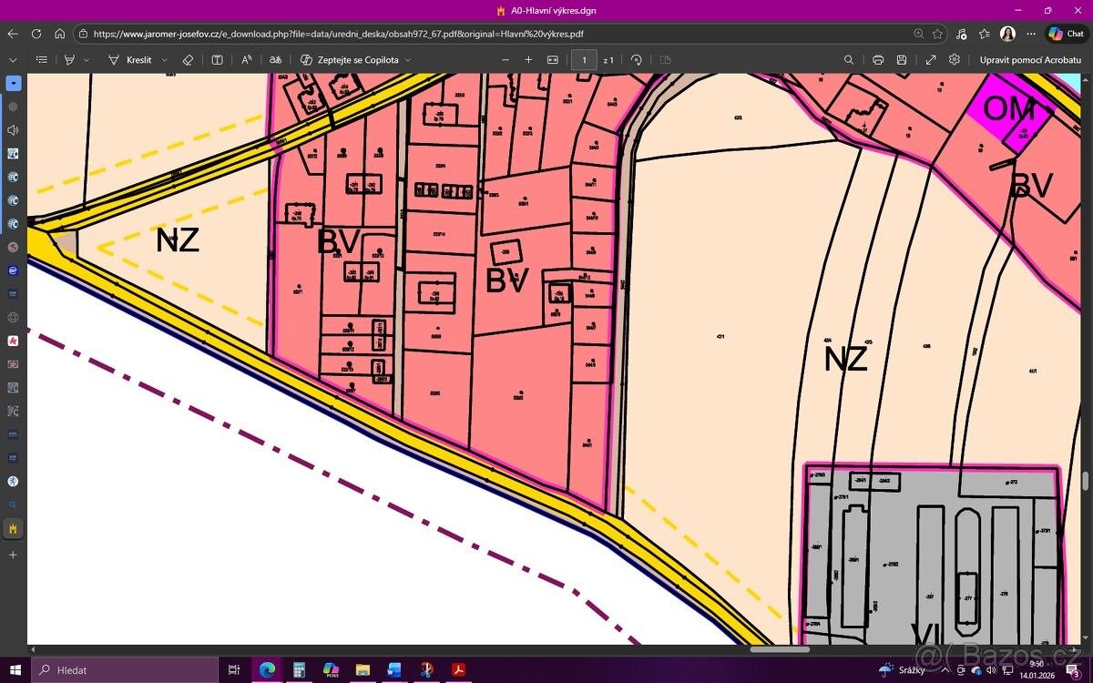Click the Save PDF icon
The width and height of the screenshot is (1093, 683).
click(902, 60)
